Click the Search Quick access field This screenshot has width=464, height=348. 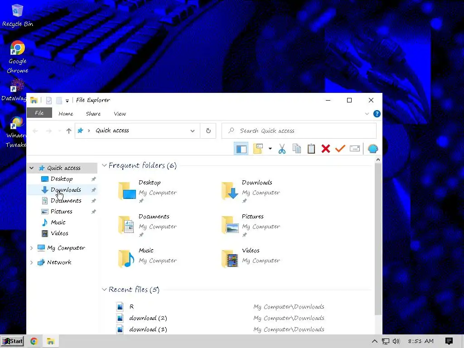[x=299, y=131]
